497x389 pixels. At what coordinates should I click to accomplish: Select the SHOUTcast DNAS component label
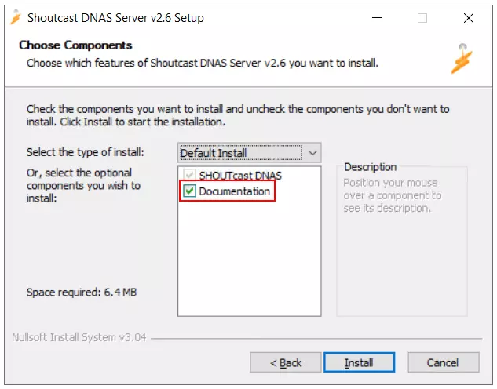pos(240,175)
